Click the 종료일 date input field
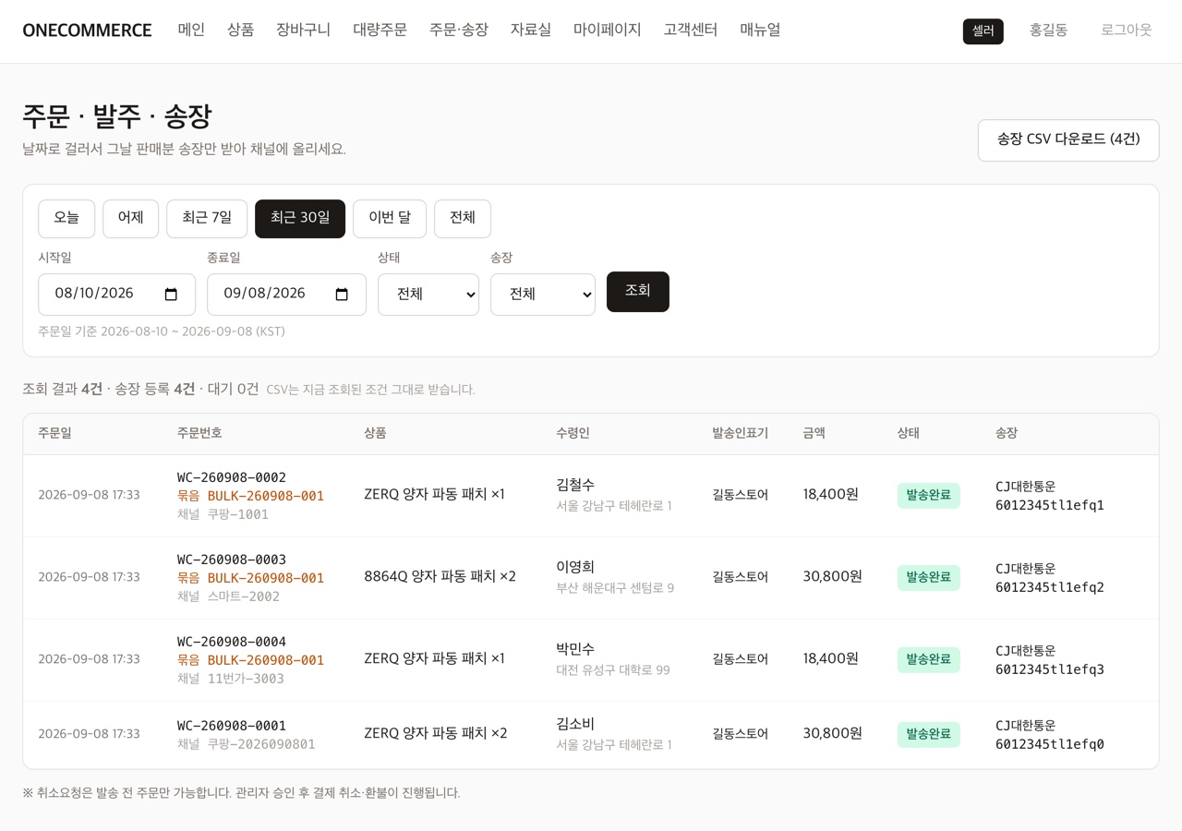1182x831 pixels. tap(286, 295)
